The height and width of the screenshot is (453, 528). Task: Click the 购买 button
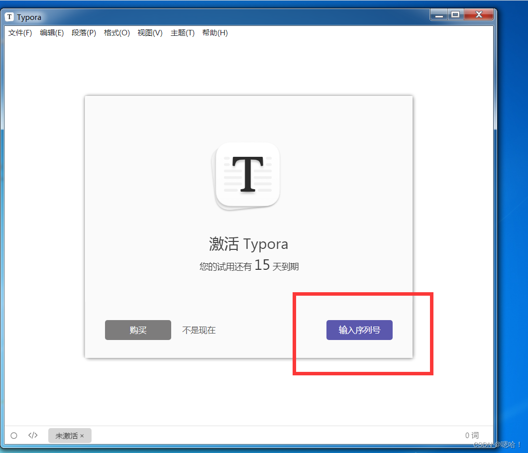click(x=138, y=330)
